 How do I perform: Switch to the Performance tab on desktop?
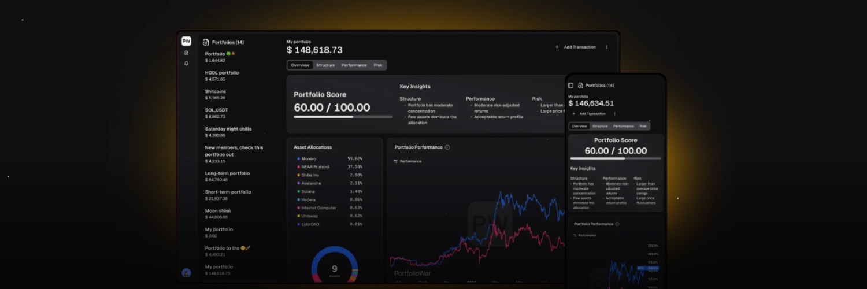click(x=354, y=65)
